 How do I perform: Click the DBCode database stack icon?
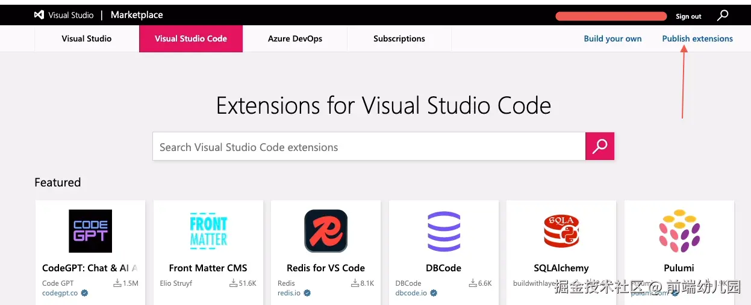pyautogui.click(x=444, y=231)
